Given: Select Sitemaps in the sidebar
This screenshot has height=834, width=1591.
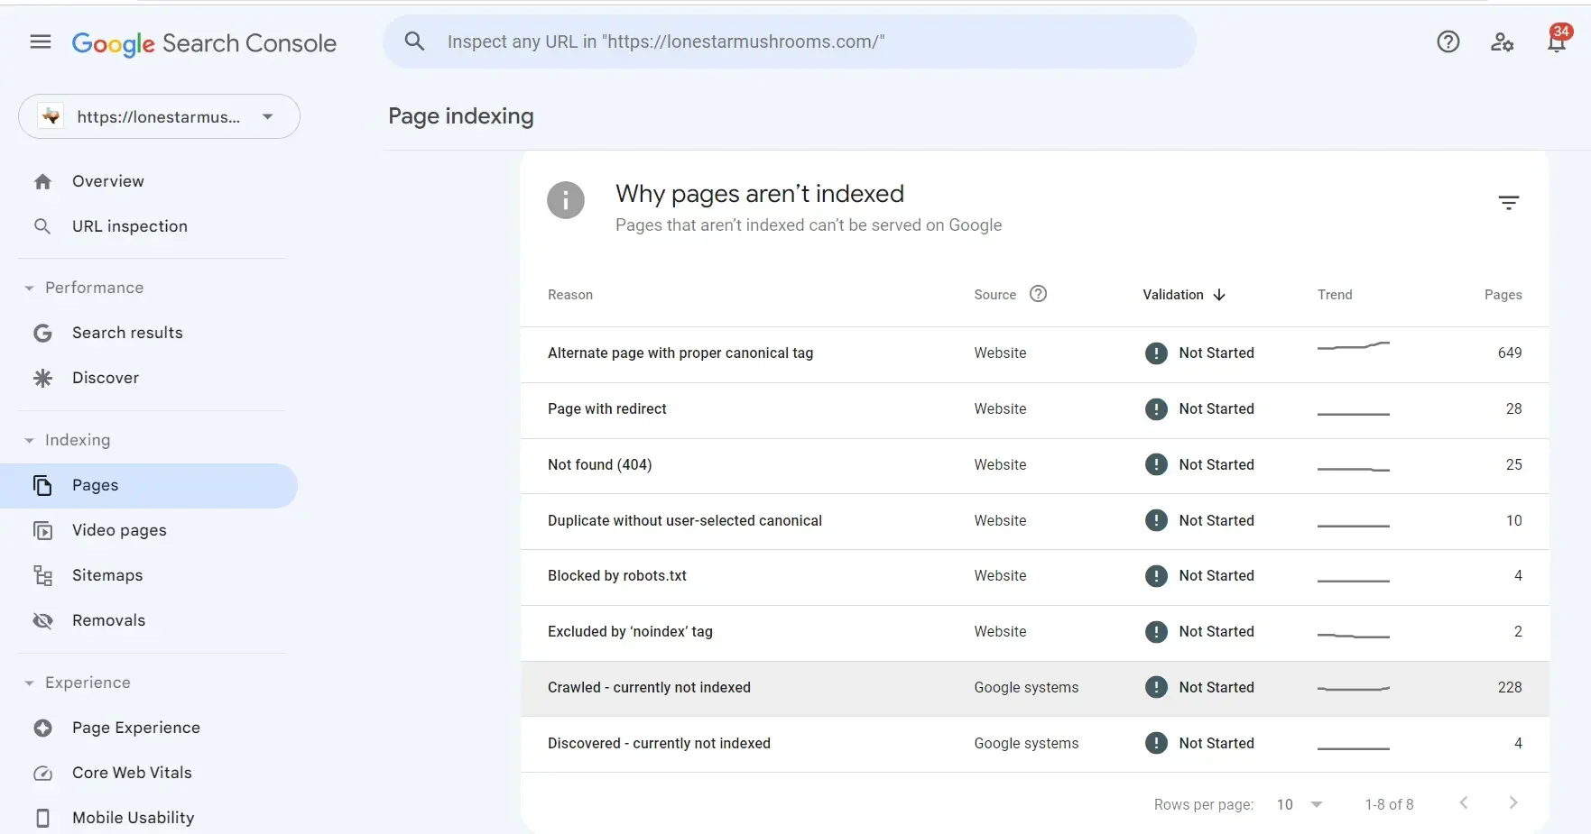Looking at the screenshot, I should (107, 575).
